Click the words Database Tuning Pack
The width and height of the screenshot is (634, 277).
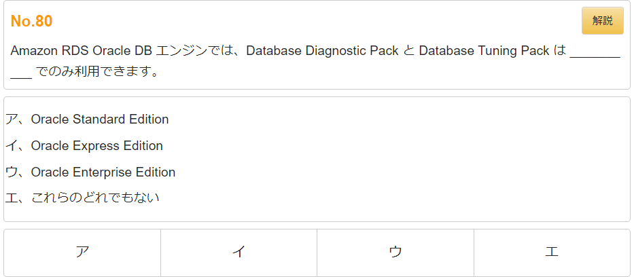tap(484, 51)
